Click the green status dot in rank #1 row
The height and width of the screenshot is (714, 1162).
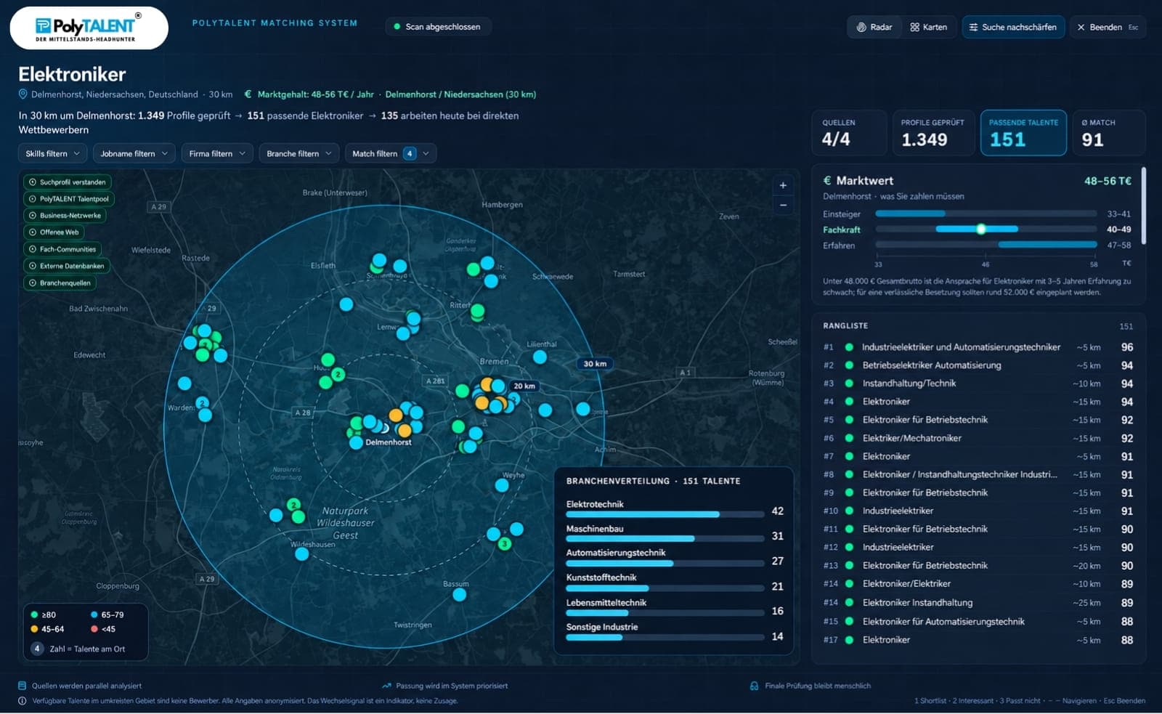849,347
